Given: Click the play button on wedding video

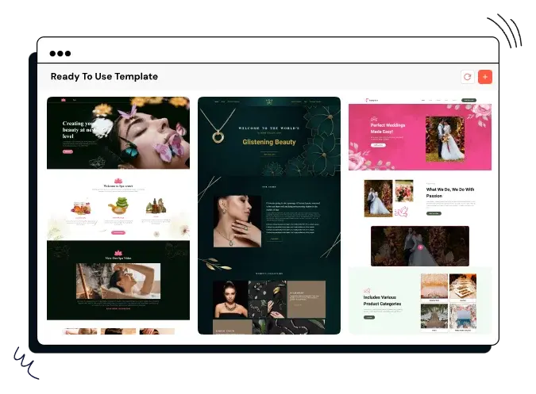Looking at the screenshot, I should 420,247.
